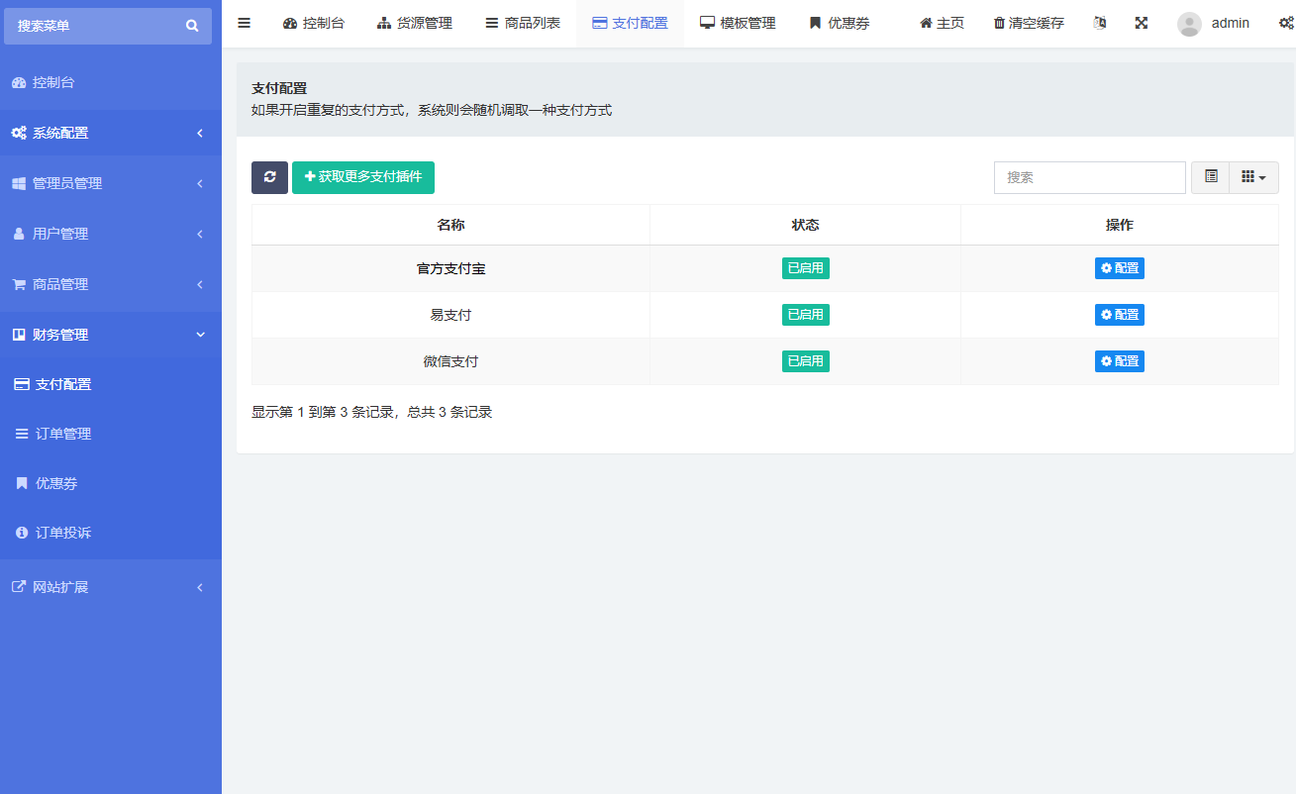
Task: Click 获取更多支付插件 button
Action: 363,177
